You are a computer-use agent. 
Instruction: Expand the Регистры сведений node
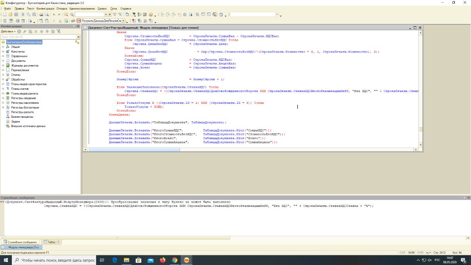tap(3, 98)
